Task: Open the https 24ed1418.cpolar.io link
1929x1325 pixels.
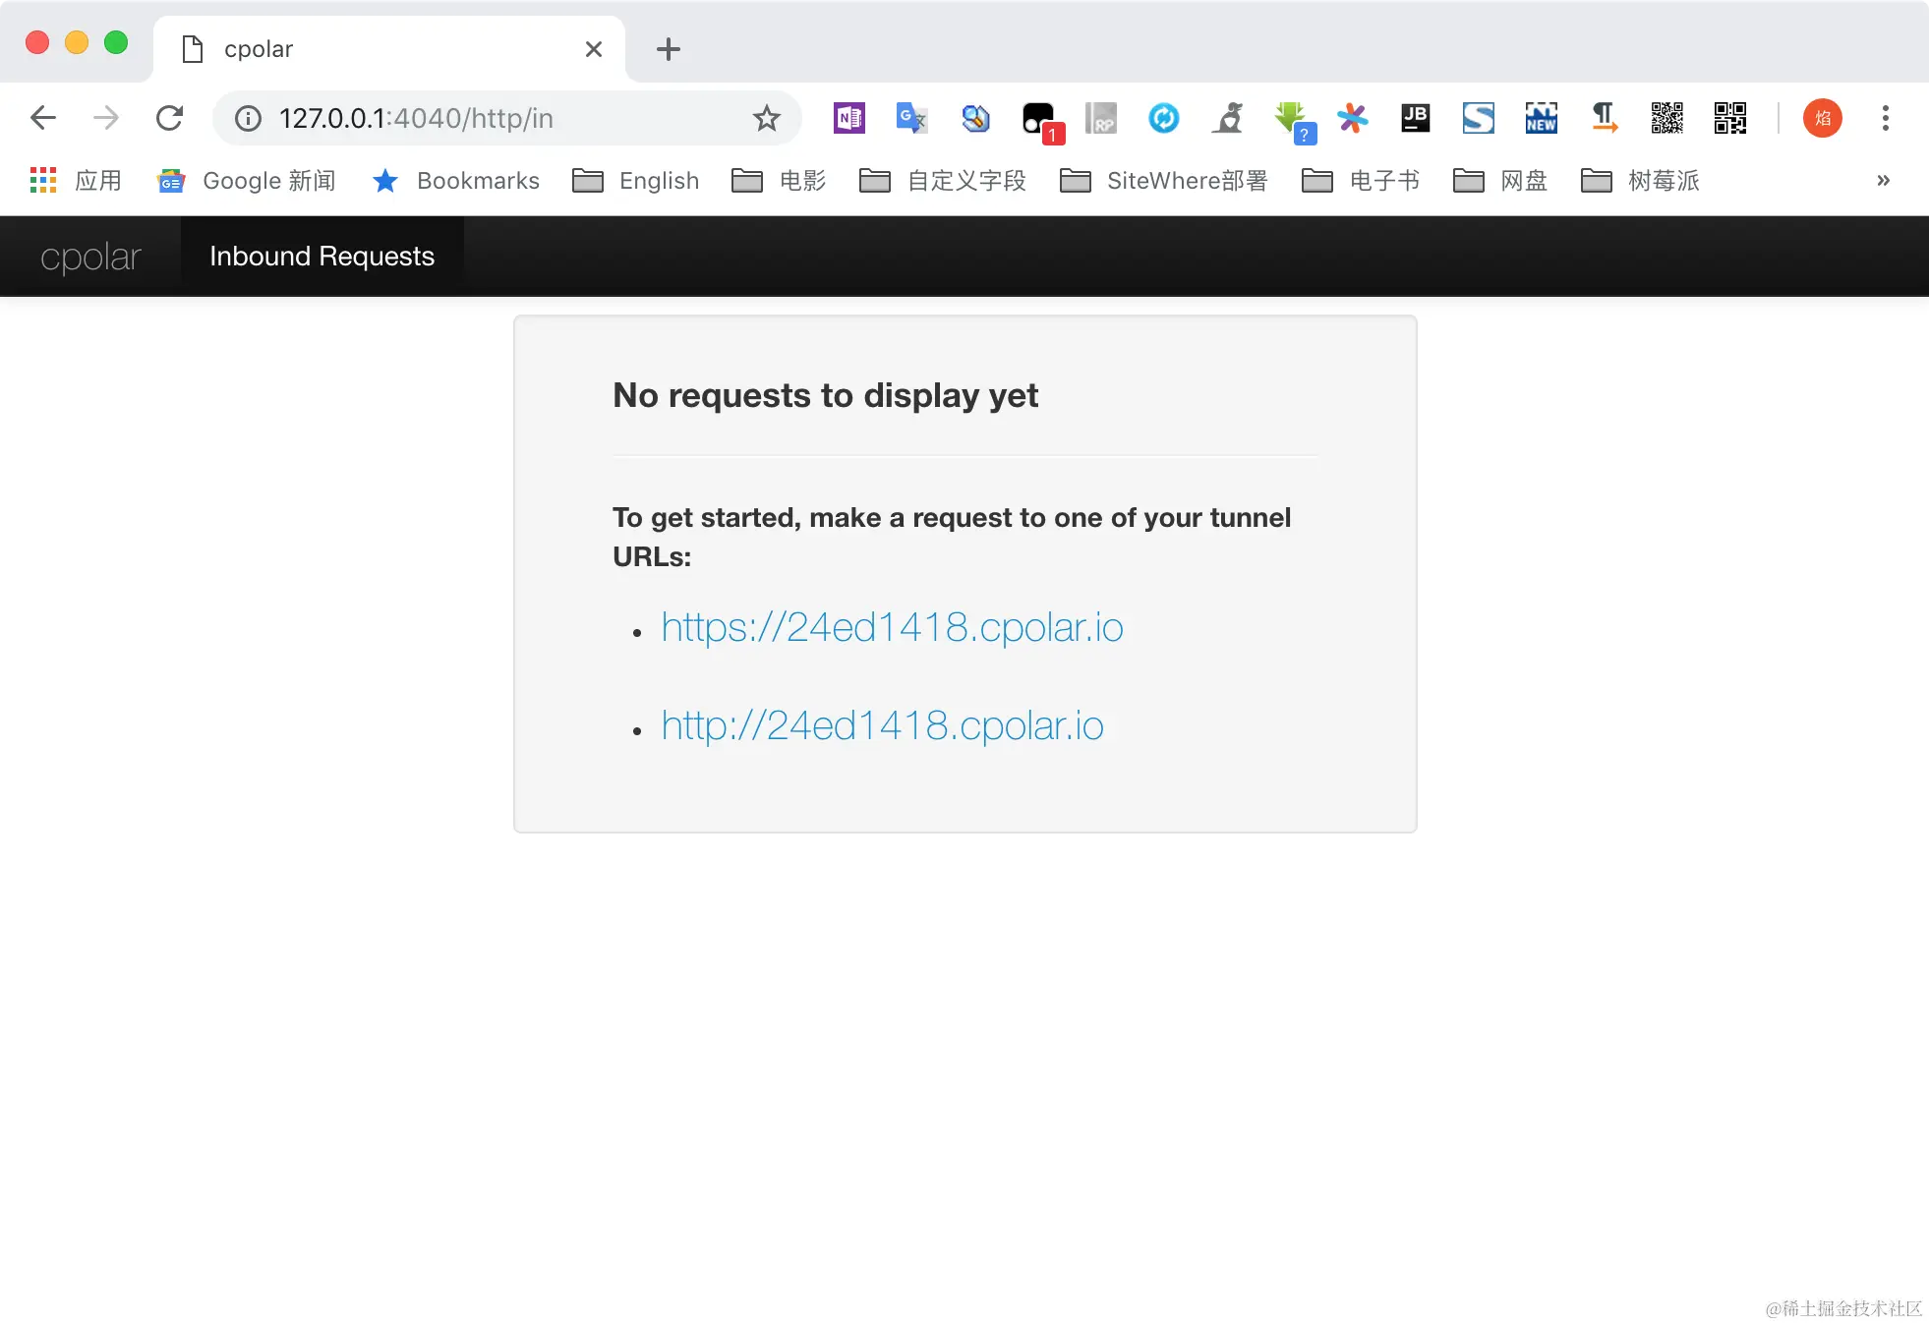Action: [892, 627]
